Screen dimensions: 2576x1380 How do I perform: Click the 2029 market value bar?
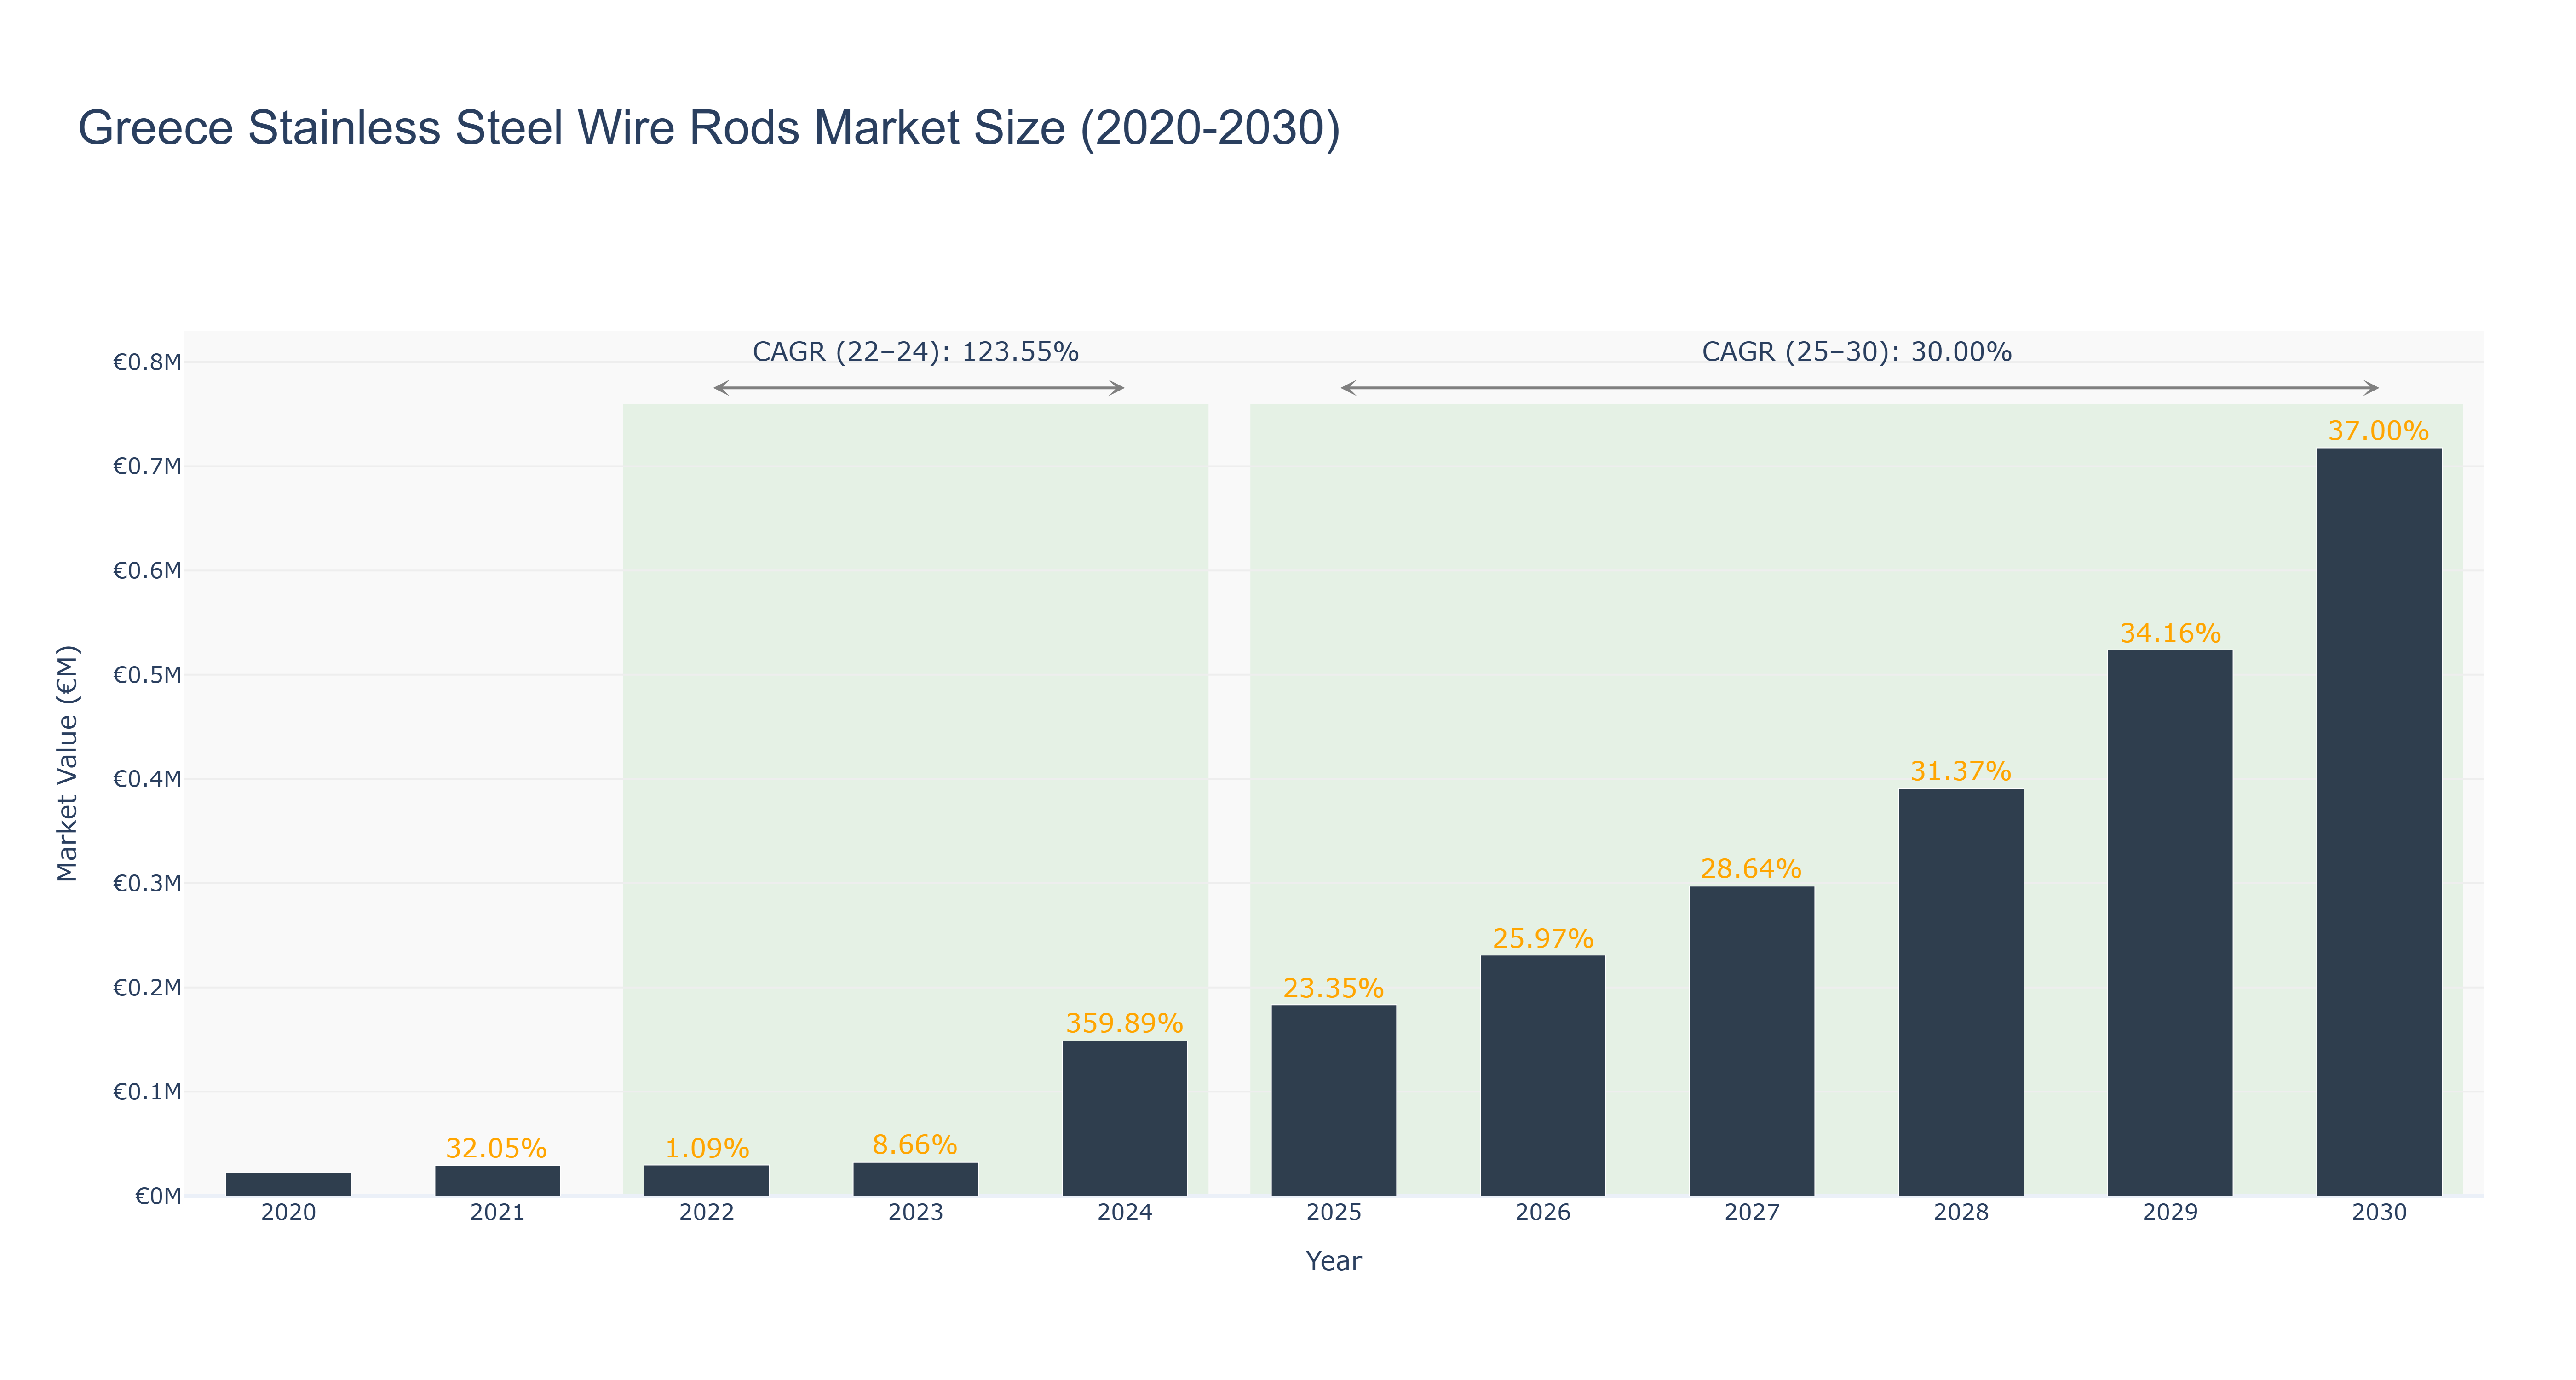point(2170,923)
